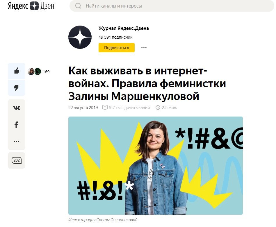Viewport: 276px width, 227px height.
Task: Click the search magnifier icon
Action: point(78,6)
